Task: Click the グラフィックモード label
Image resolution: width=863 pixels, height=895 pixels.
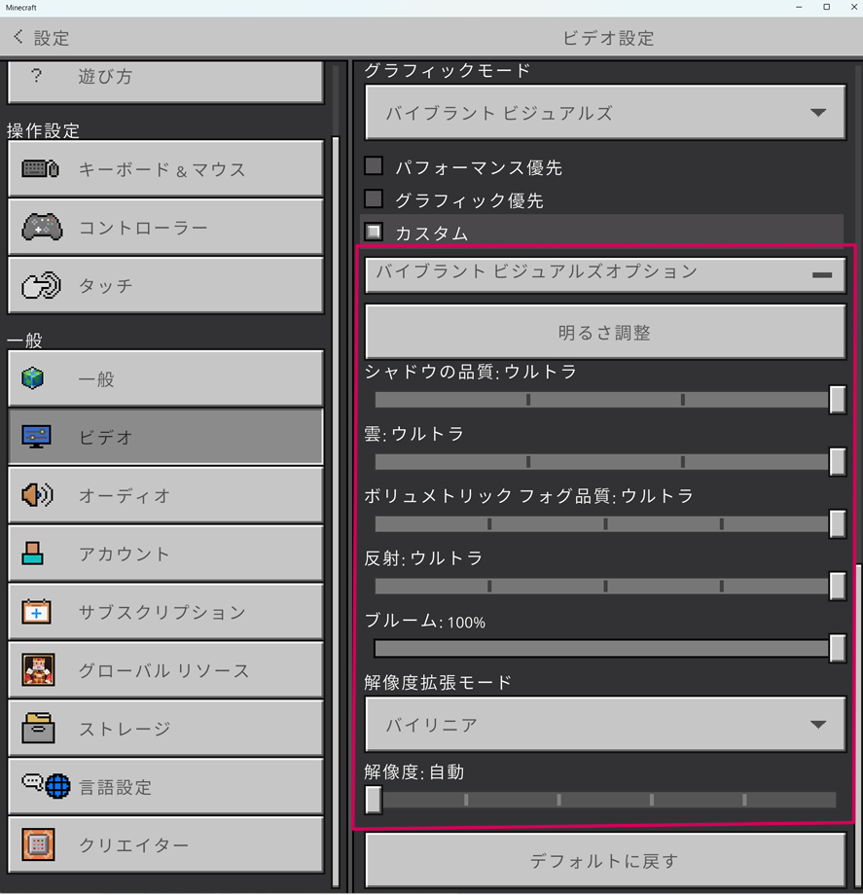Action: pos(448,70)
